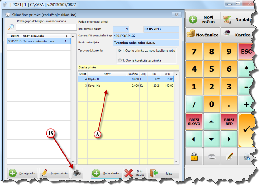Click scroll-up arrow of items table
264x191 pixels.
click(x=177, y=74)
